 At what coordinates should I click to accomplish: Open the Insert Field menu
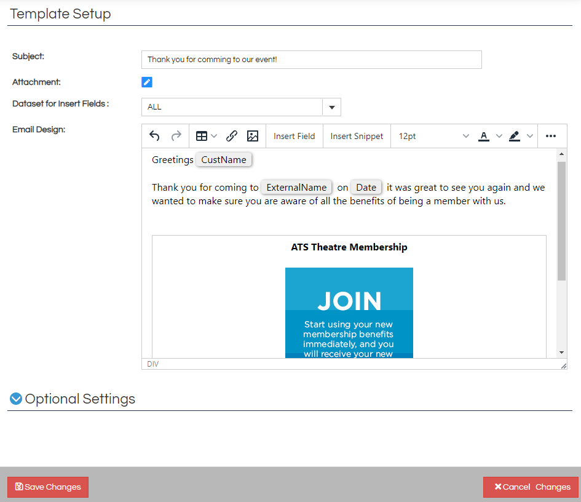(x=294, y=136)
